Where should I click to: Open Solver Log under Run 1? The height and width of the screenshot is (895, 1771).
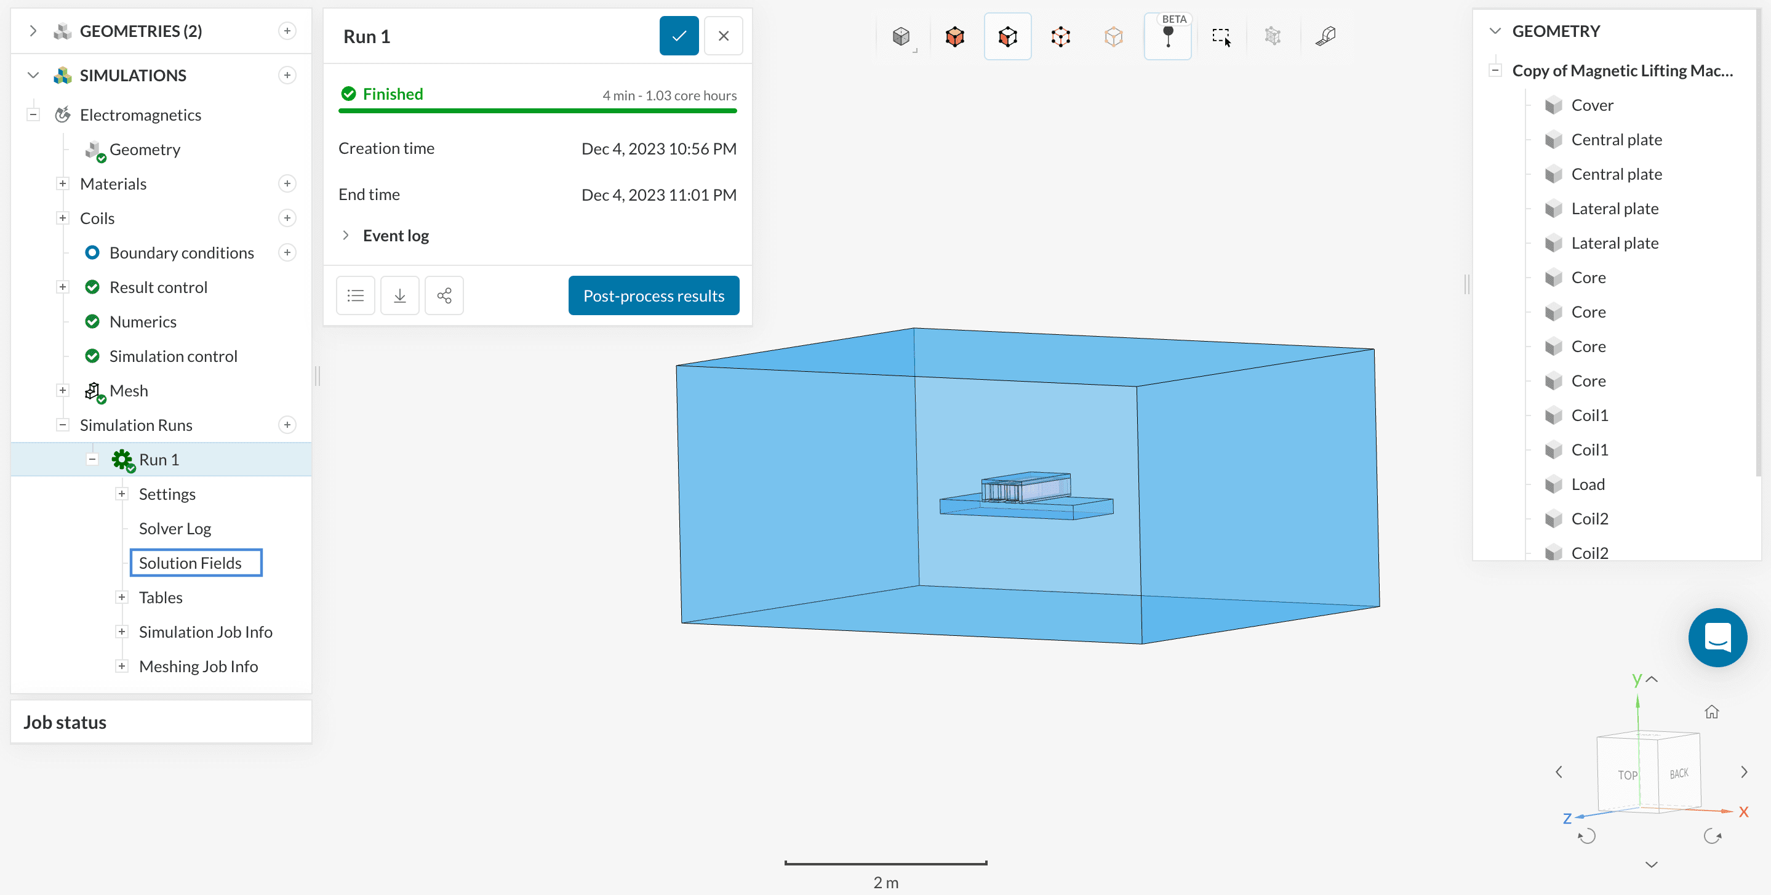tap(175, 528)
